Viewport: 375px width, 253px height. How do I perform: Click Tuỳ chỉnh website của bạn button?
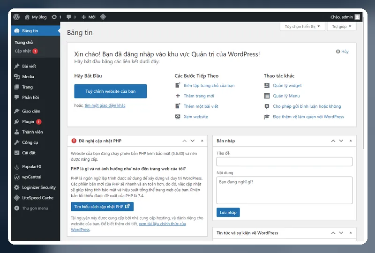click(x=111, y=91)
